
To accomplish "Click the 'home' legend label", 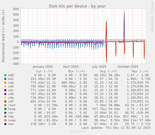I will point(12,109).
